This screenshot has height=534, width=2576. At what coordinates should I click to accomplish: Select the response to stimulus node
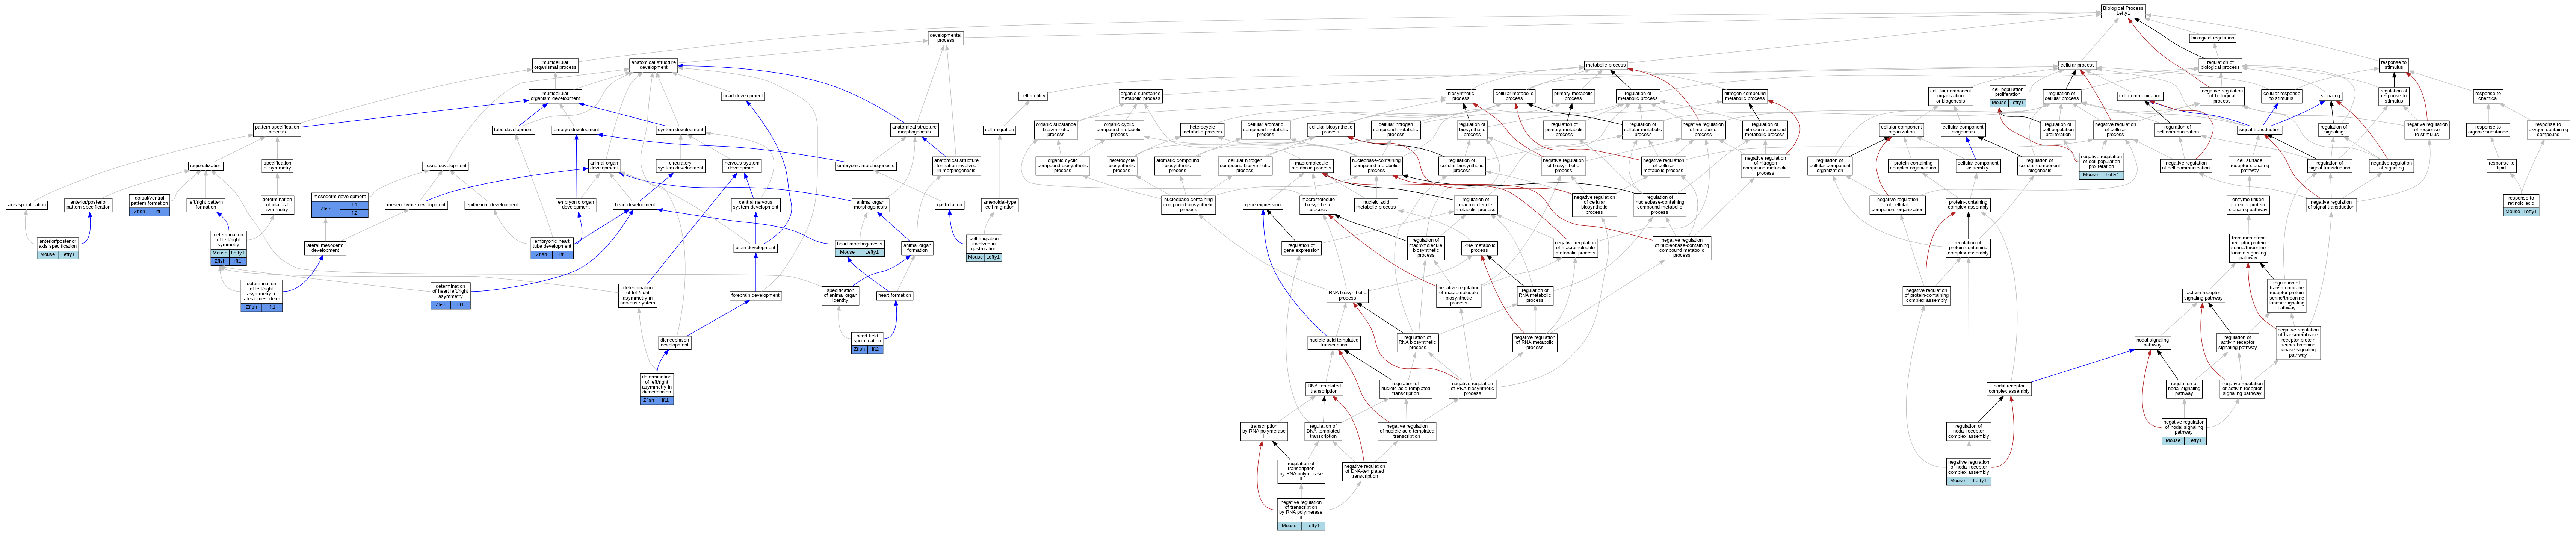(x=2393, y=65)
